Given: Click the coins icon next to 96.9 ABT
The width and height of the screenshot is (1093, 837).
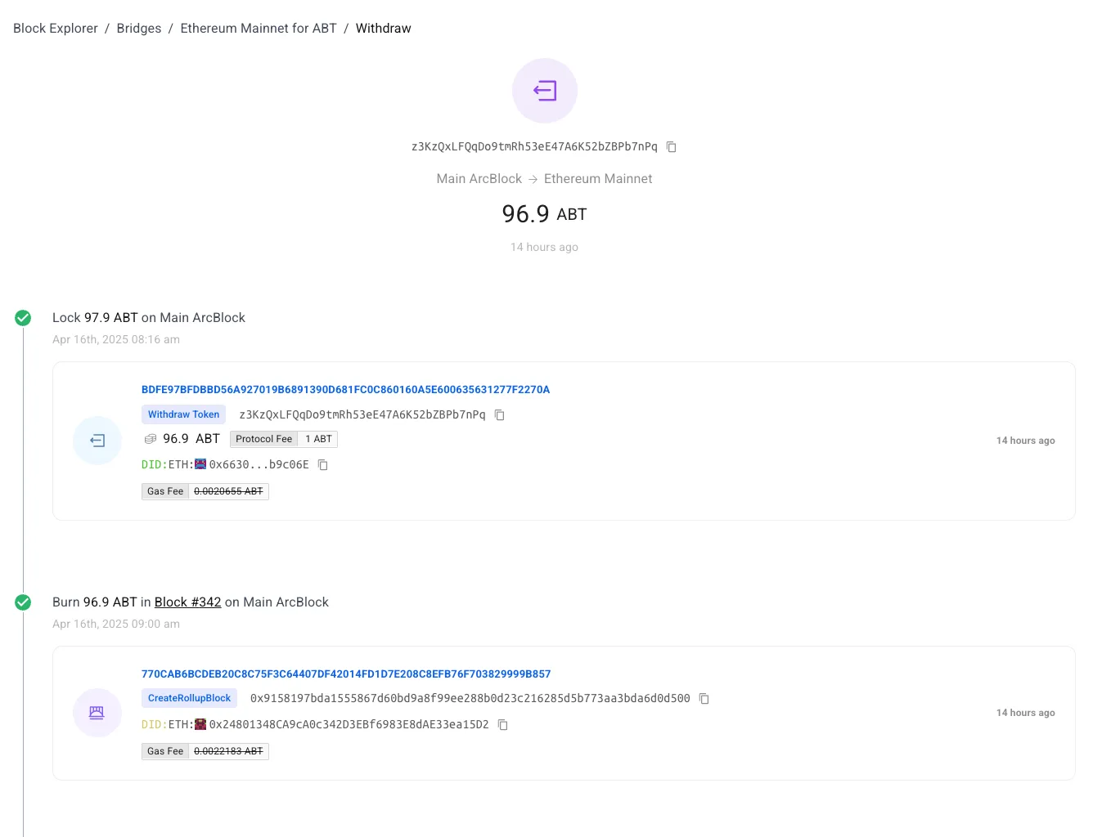Looking at the screenshot, I should pyautogui.click(x=151, y=439).
